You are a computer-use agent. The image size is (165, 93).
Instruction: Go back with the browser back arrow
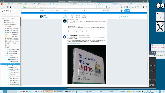click(2, 7)
